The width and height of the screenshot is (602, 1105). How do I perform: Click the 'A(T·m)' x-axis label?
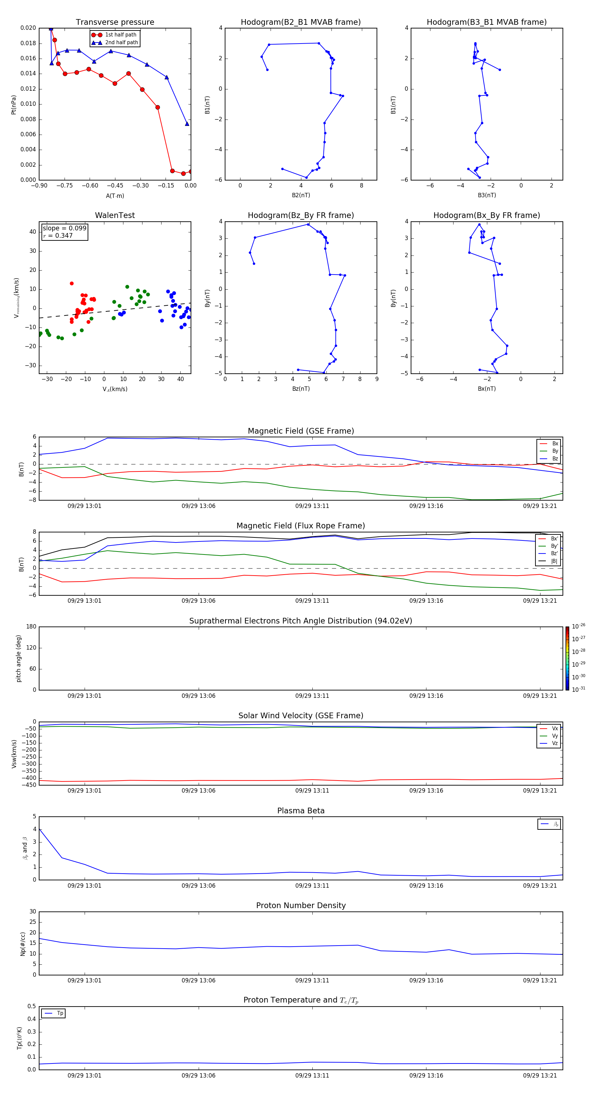click(115, 196)
